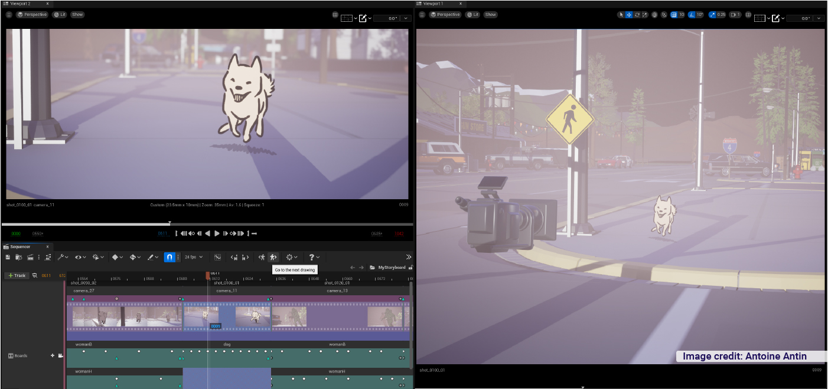Expand the Sequencer help question-mark dropdown
Image resolution: width=828 pixels, height=389 pixels.
(x=314, y=257)
